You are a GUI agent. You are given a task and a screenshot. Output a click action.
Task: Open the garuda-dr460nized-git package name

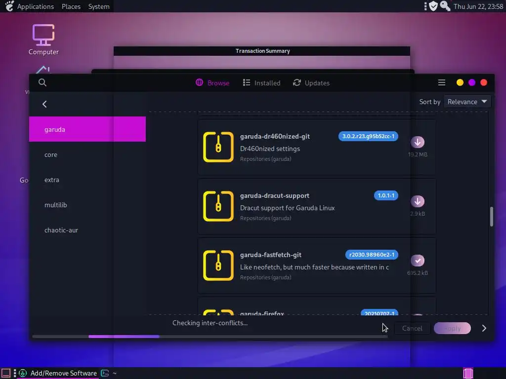tap(275, 136)
